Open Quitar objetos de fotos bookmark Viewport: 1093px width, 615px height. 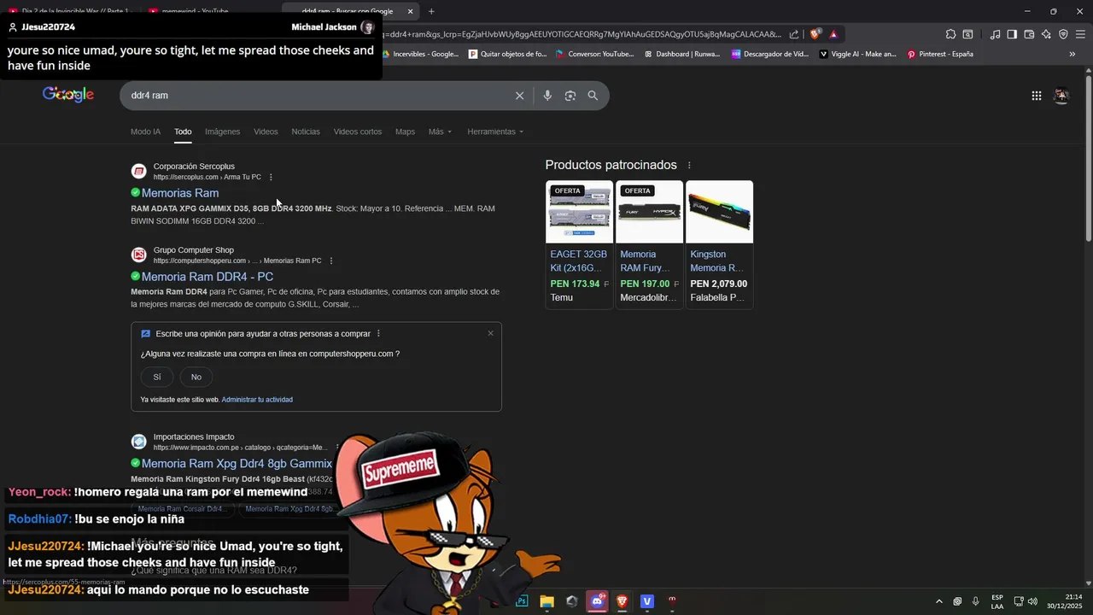508,54
